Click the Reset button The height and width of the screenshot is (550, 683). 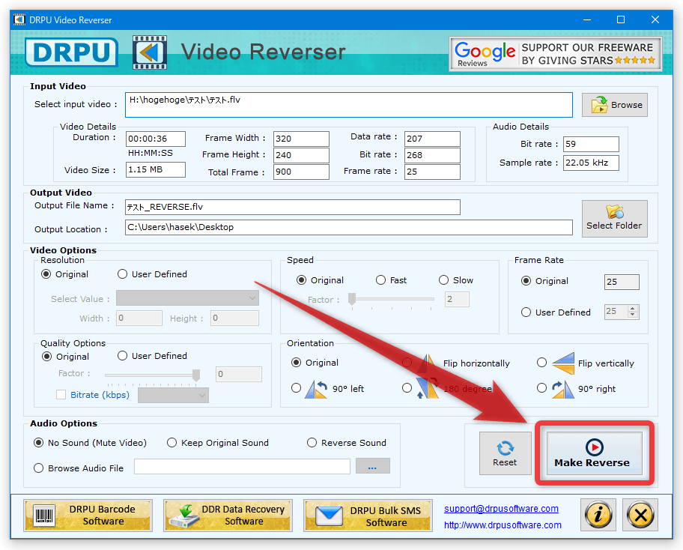(x=505, y=453)
